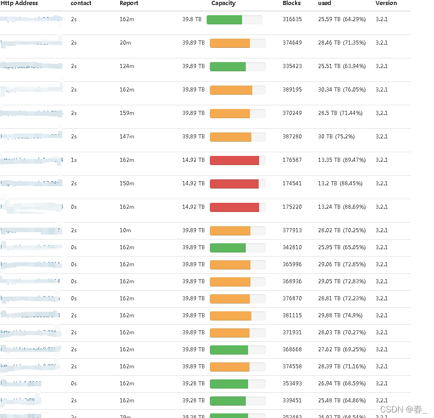This screenshot has height=418, width=434.
Task: Sort by the Capacity column header
Action: [223, 3]
